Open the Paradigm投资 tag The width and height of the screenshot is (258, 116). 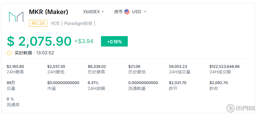78,24
